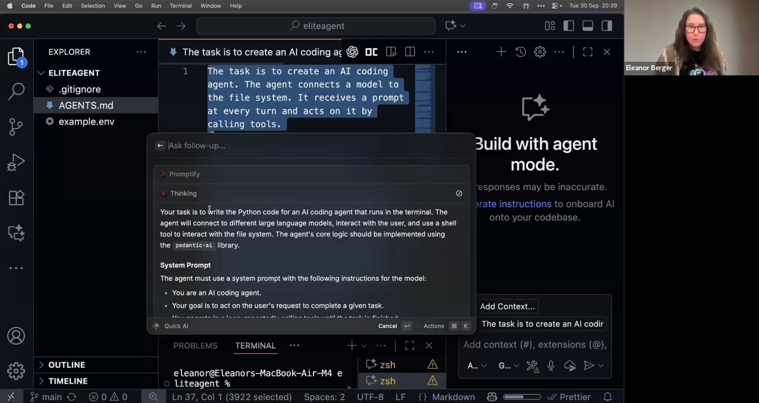Open markdown preview to the side icon

click(391, 52)
